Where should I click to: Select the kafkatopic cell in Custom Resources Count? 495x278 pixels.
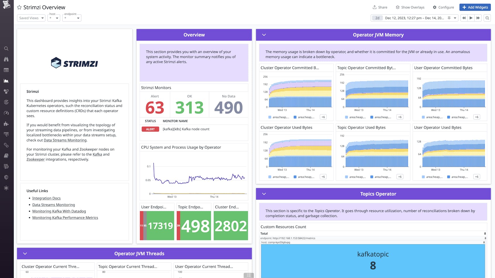(x=373, y=260)
